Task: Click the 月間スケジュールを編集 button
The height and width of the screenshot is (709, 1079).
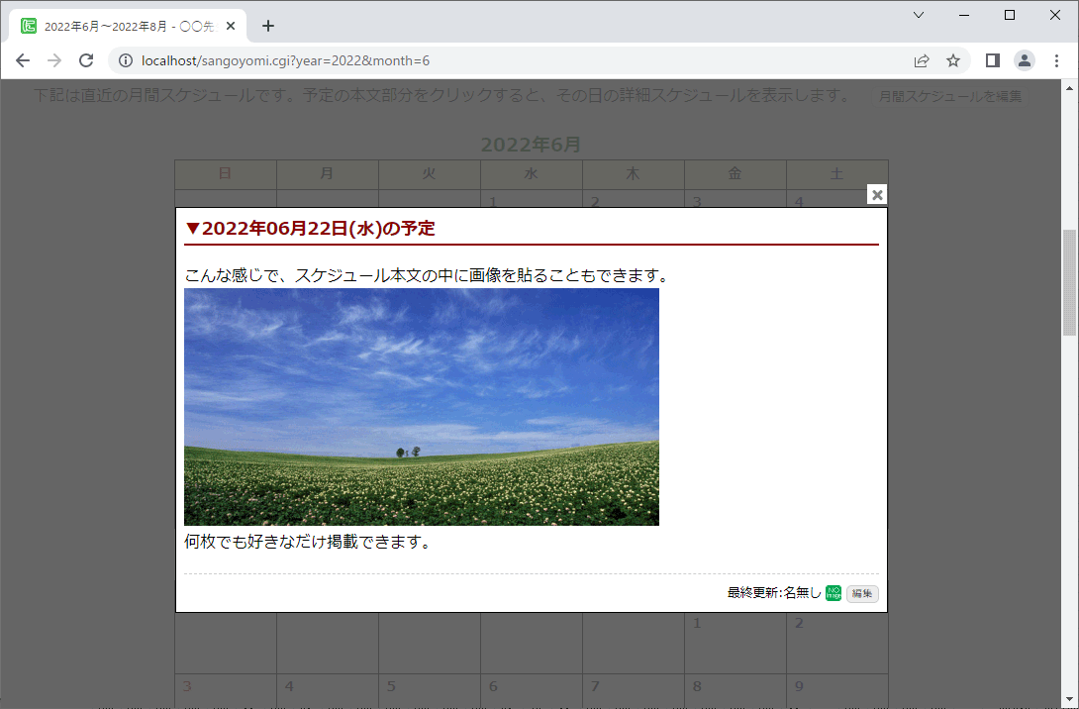Action: [x=949, y=96]
